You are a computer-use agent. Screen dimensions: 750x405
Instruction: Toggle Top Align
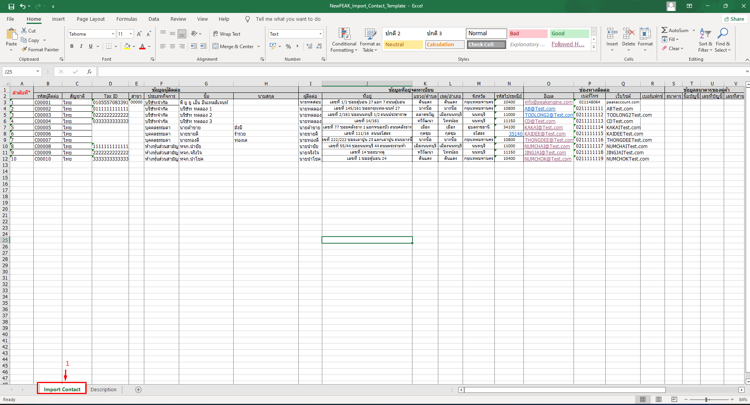163,34
